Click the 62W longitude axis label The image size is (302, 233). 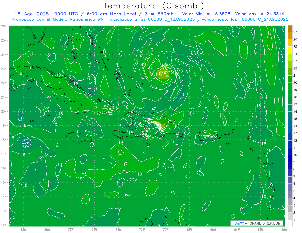pyautogui.click(x=260, y=229)
